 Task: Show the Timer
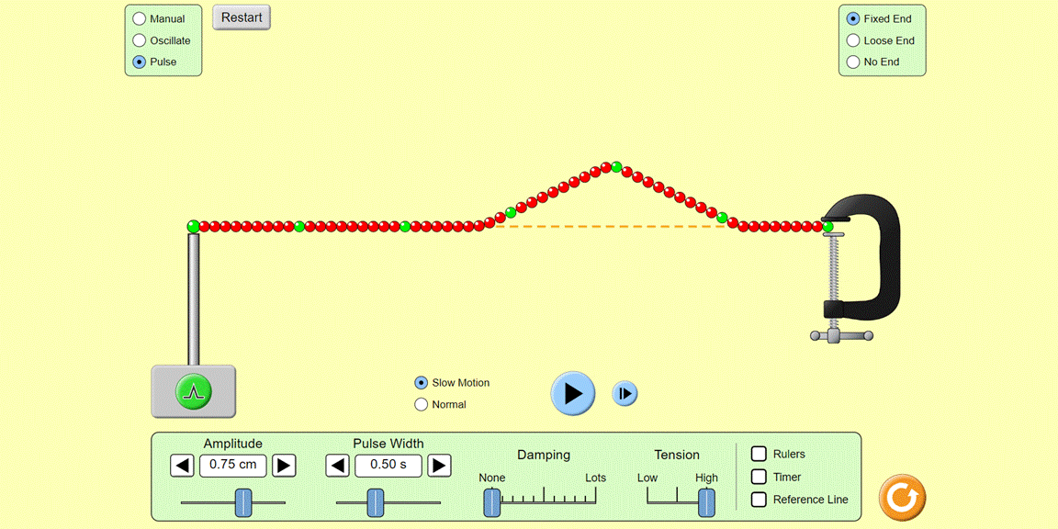tap(759, 476)
